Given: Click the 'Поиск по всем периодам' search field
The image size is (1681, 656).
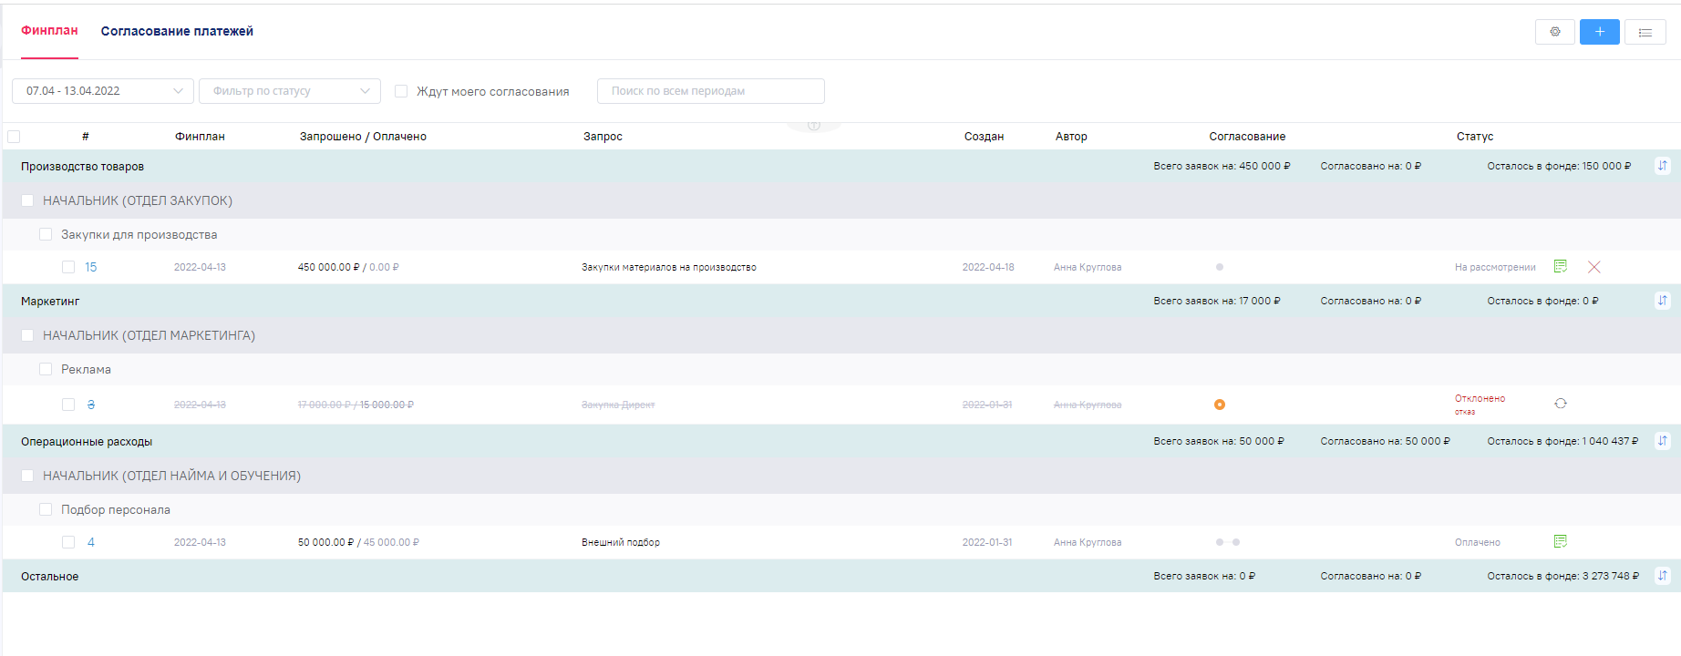Looking at the screenshot, I should 710,91.
